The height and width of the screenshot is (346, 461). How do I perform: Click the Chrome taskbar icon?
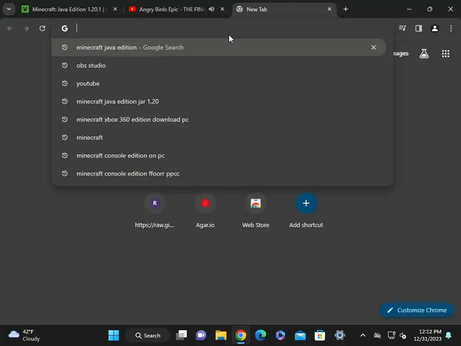[241, 335]
